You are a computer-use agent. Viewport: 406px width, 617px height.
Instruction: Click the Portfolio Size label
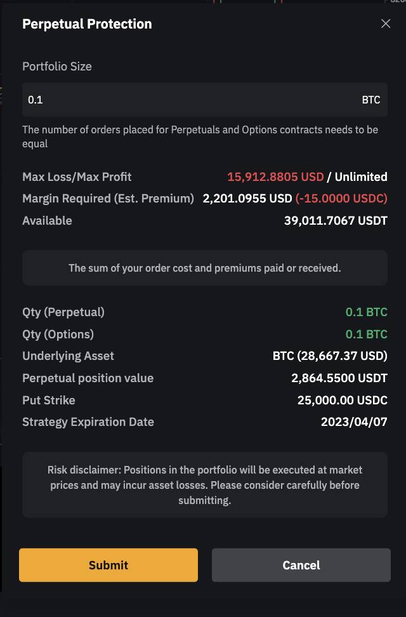pos(57,66)
